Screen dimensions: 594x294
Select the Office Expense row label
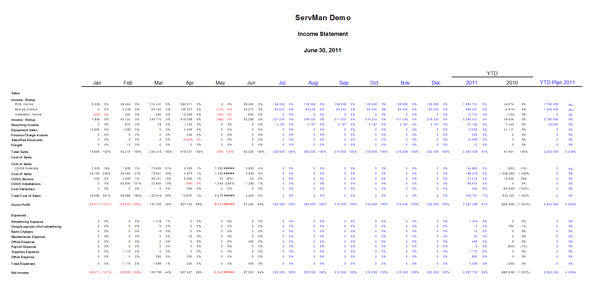click(x=23, y=242)
